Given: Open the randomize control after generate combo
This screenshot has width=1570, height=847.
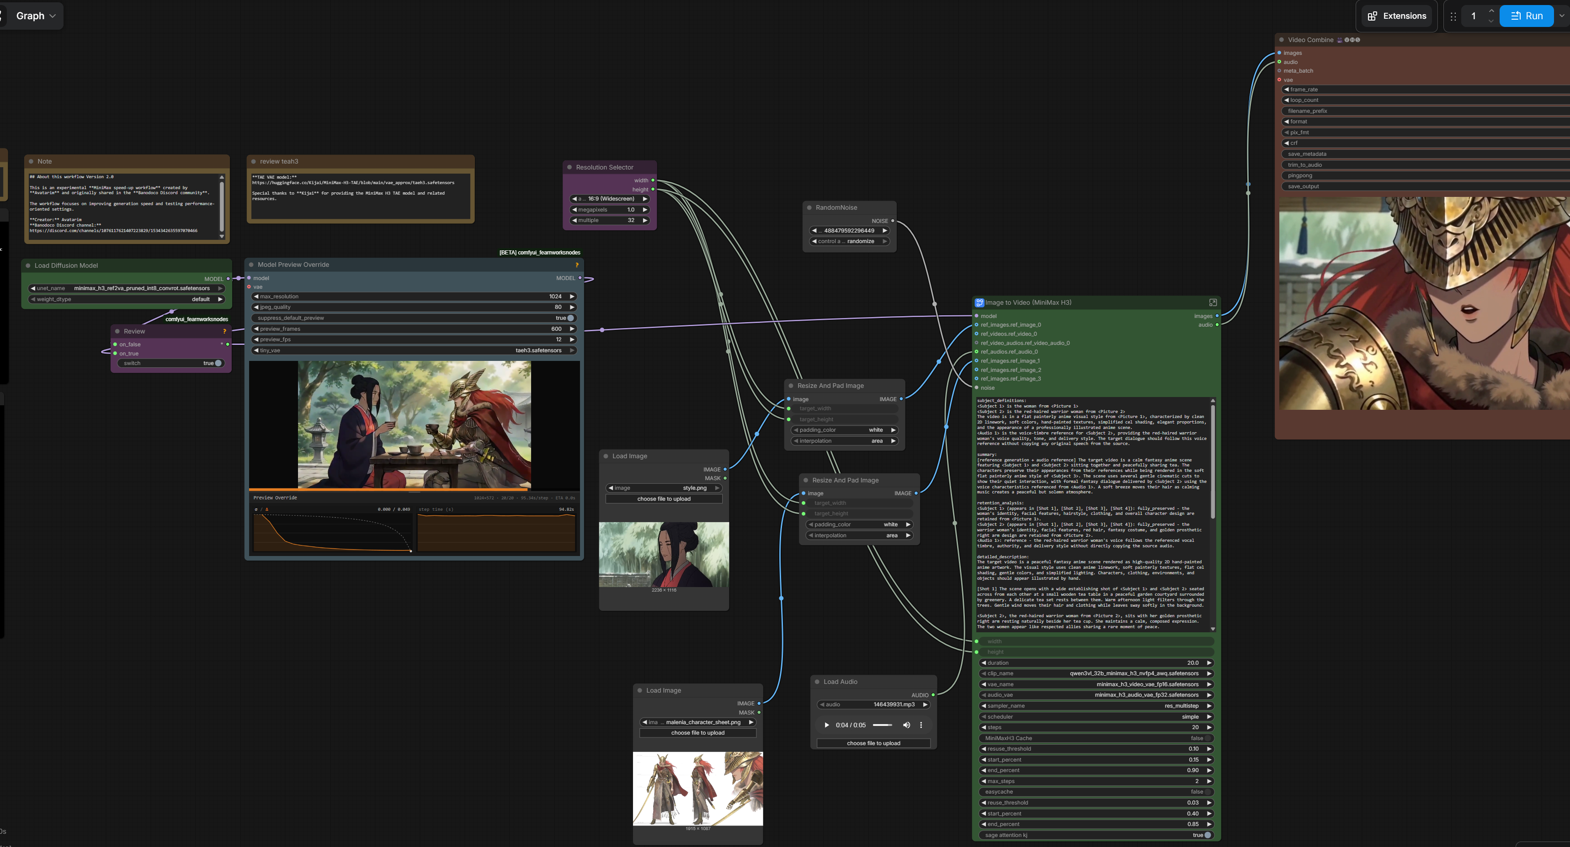Looking at the screenshot, I should pyautogui.click(x=849, y=241).
